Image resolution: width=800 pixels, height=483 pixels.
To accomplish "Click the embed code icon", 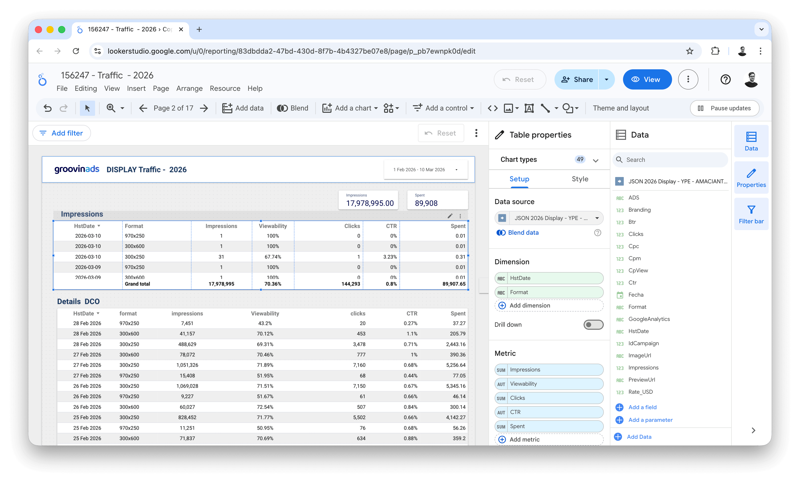I will tap(492, 108).
